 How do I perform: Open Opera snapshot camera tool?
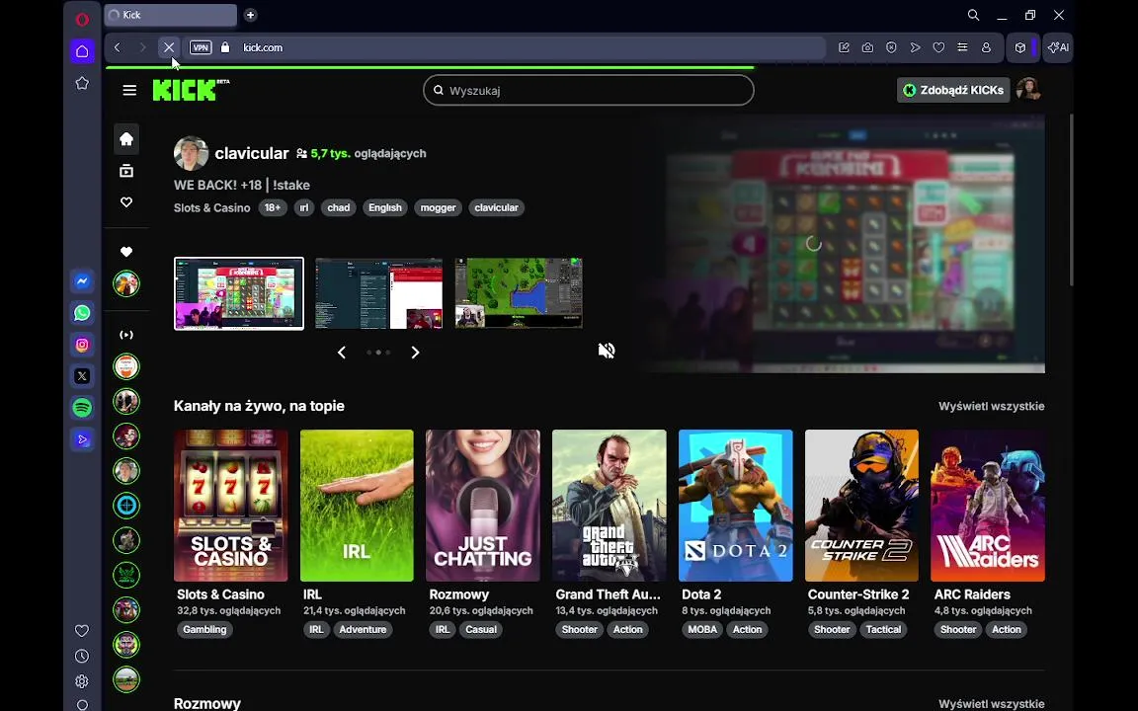(867, 47)
